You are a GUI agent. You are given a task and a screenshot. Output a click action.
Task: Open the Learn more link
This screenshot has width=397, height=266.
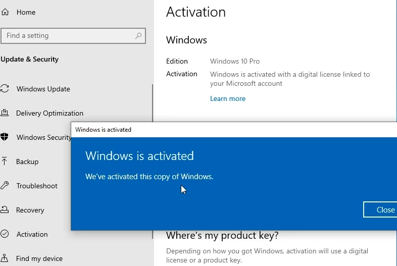coord(228,98)
